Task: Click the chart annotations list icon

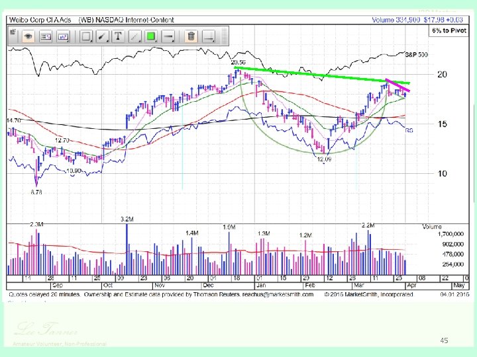Action: (x=46, y=37)
